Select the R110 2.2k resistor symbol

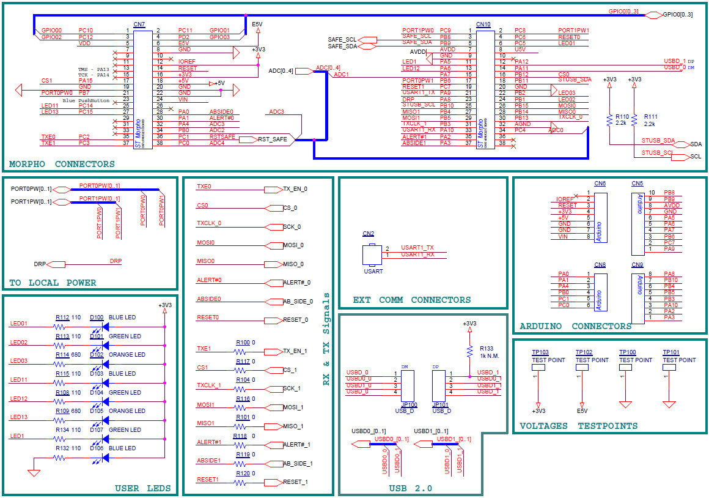tap(609, 119)
